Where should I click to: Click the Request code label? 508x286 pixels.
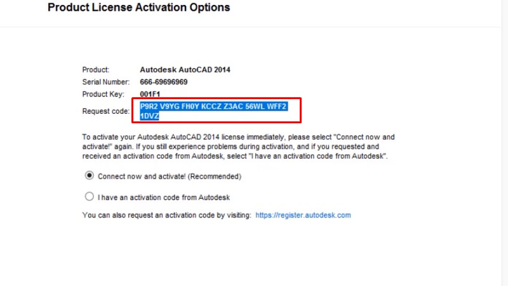pyautogui.click(x=105, y=111)
